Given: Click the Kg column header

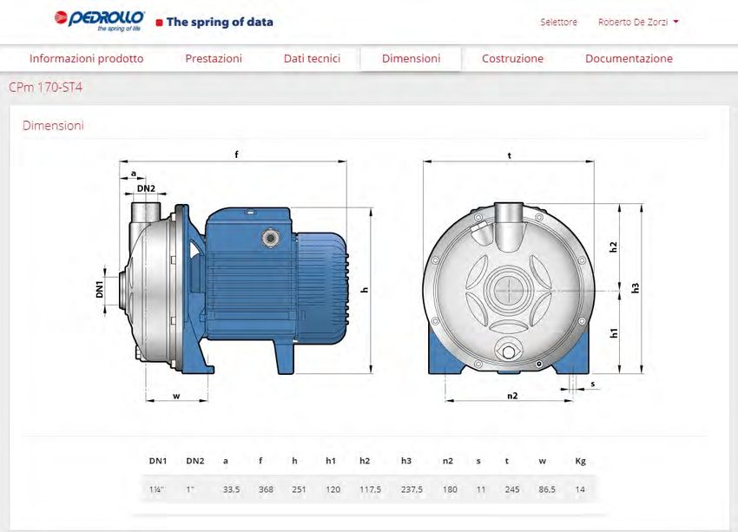Looking at the screenshot, I should pyautogui.click(x=581, y=461).
